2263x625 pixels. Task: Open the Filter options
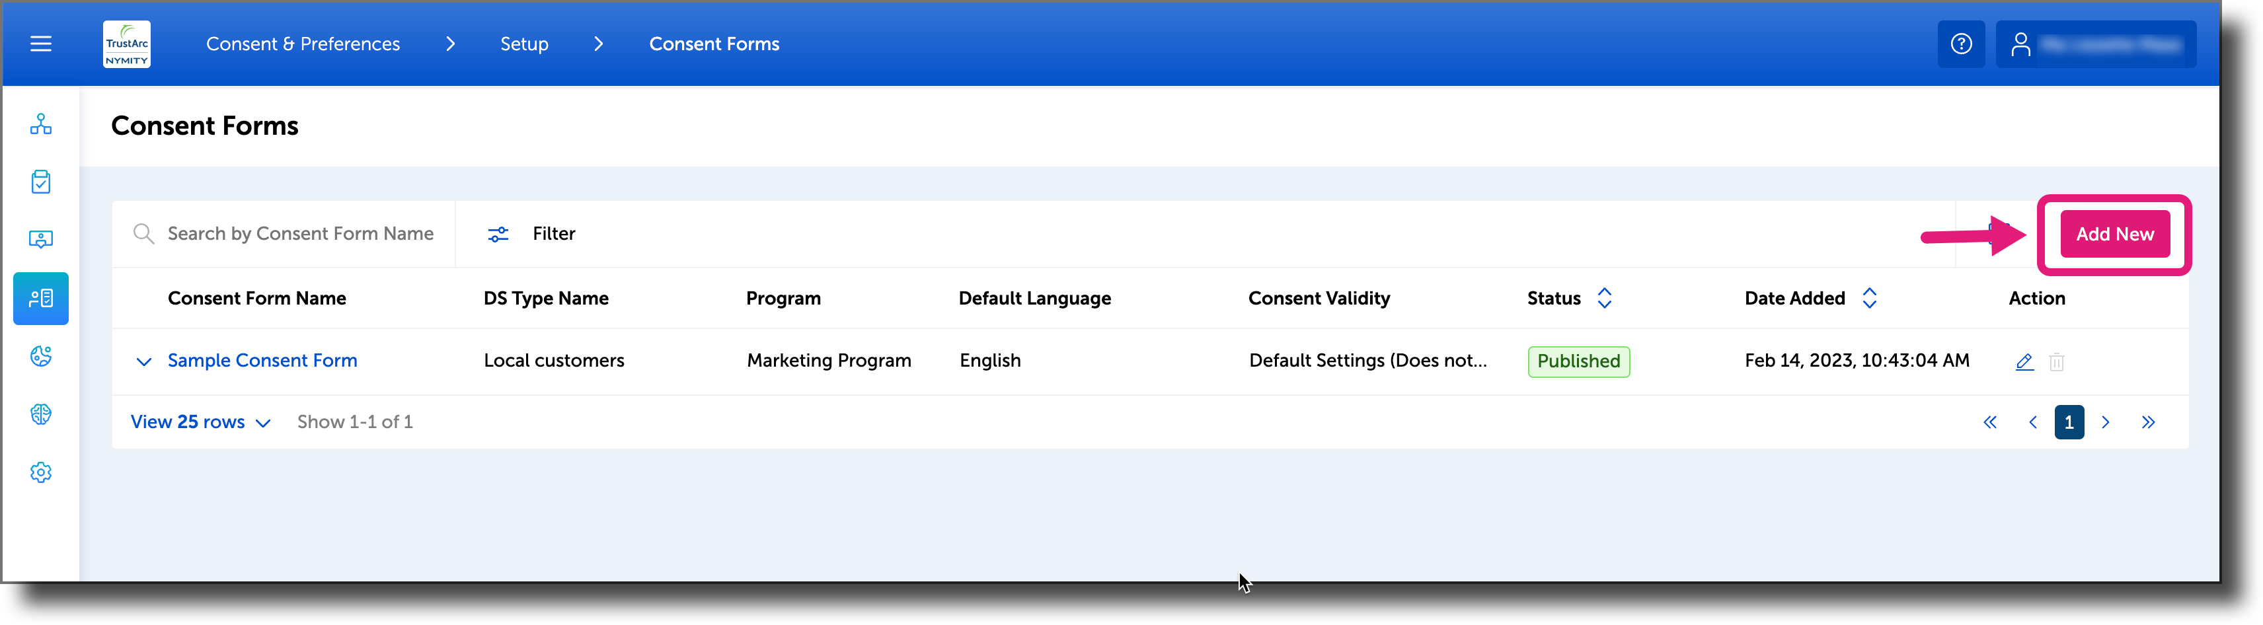tap(531, 233)
